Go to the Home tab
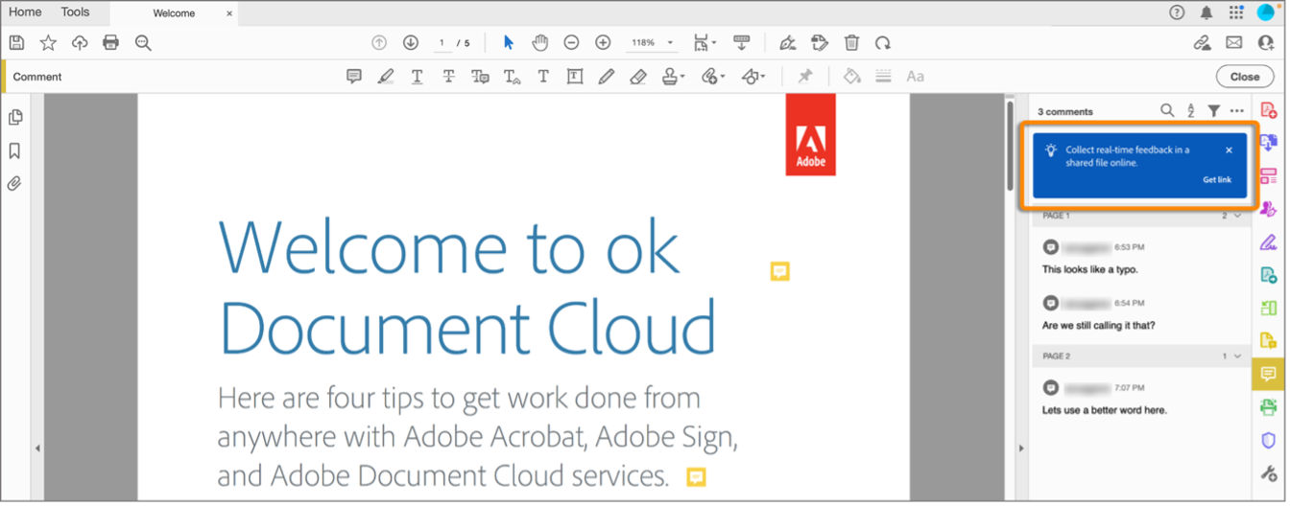This screenshot has width=1290, height=506. pos(25,12)
